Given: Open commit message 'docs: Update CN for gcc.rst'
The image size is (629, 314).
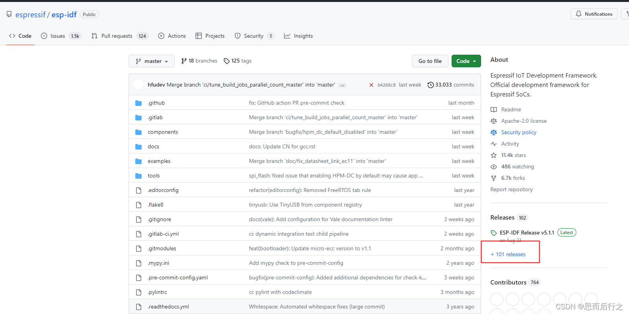Looking at the screenshot, I should pos(282,147).
